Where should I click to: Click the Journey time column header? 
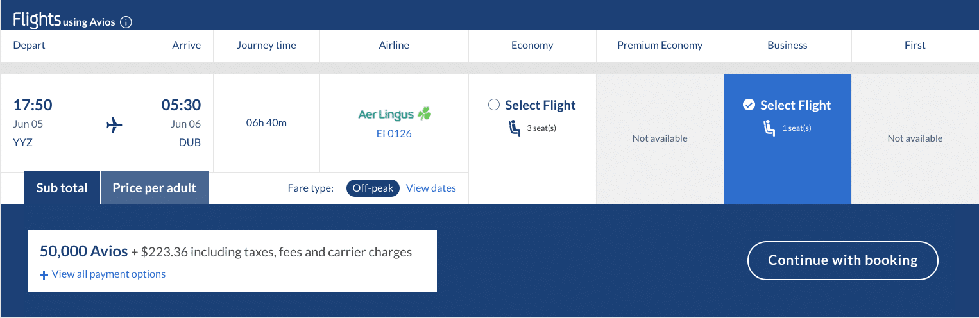pyautogui.click(x=266, y=46)
